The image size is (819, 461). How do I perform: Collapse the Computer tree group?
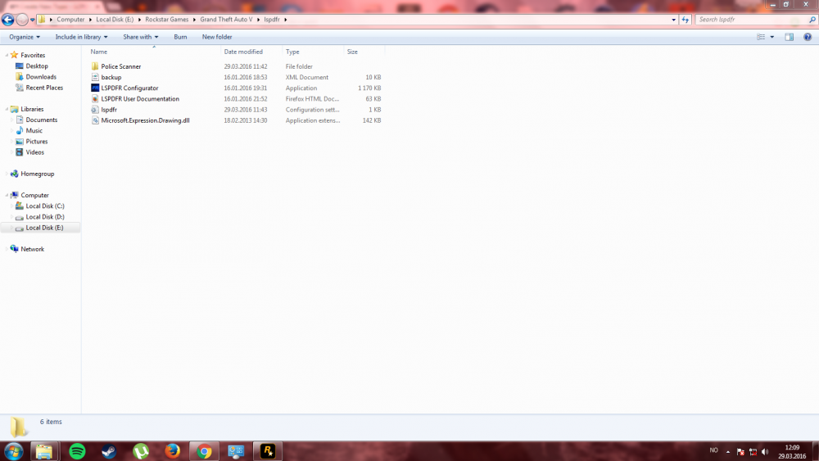[x=7, y=195]
